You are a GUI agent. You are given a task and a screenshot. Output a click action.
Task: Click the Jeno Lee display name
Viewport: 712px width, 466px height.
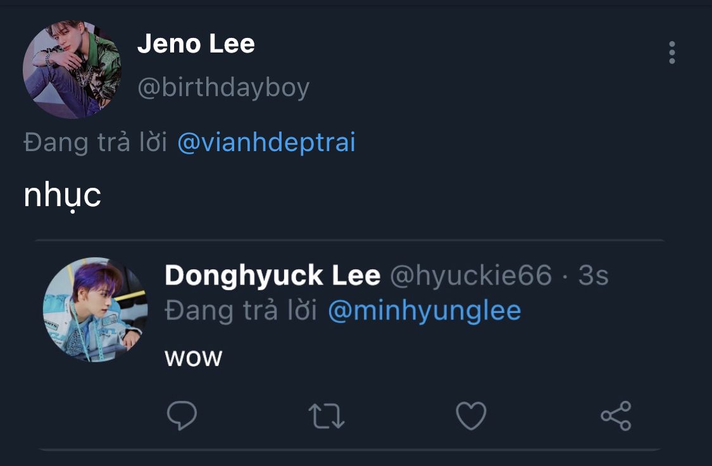[196, 44]
